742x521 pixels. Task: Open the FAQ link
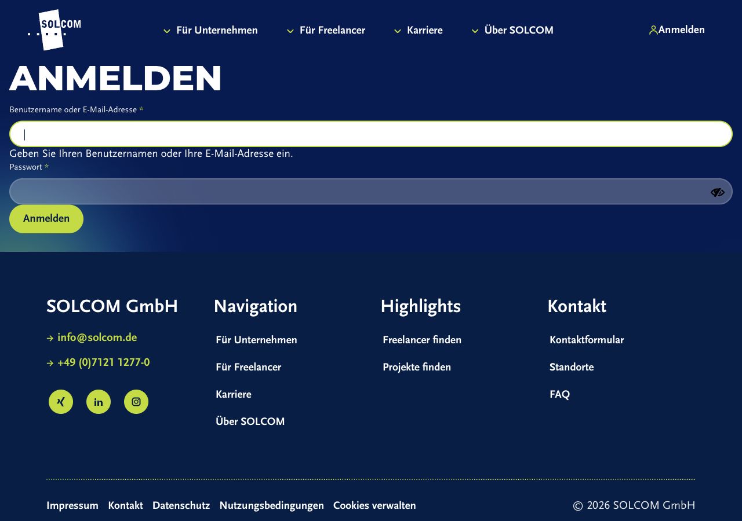click(559, 394)
